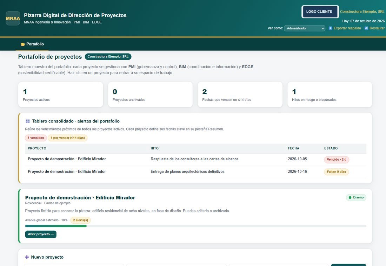
Task: Click the plus icon beside Nuevo proyecto
Action: 27,257
